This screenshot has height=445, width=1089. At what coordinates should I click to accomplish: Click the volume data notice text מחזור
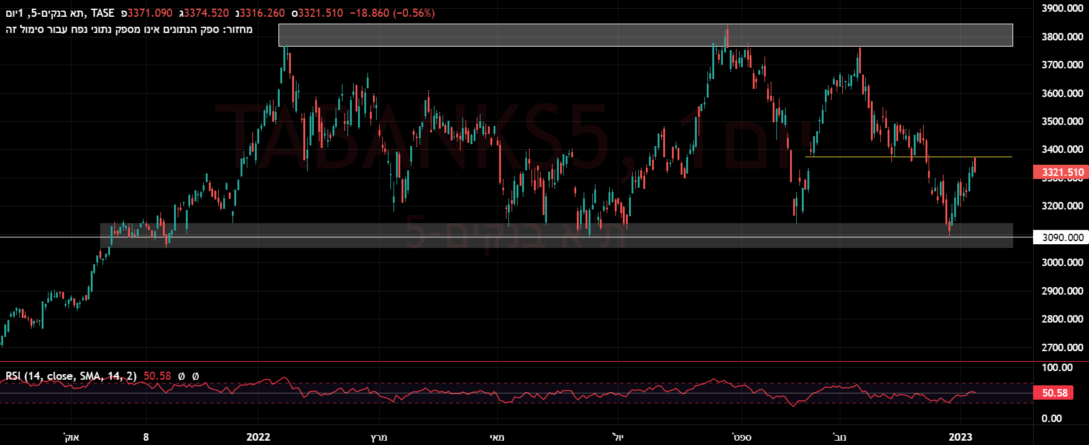[x=129, y=29]
